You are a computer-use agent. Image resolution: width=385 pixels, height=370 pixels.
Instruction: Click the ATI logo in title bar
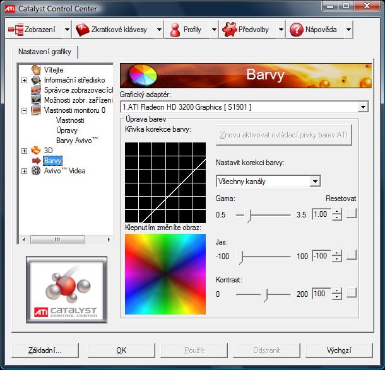(10, 9)
